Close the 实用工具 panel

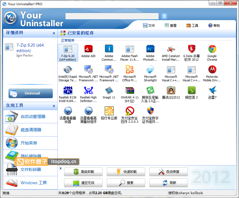click(54, 106)
